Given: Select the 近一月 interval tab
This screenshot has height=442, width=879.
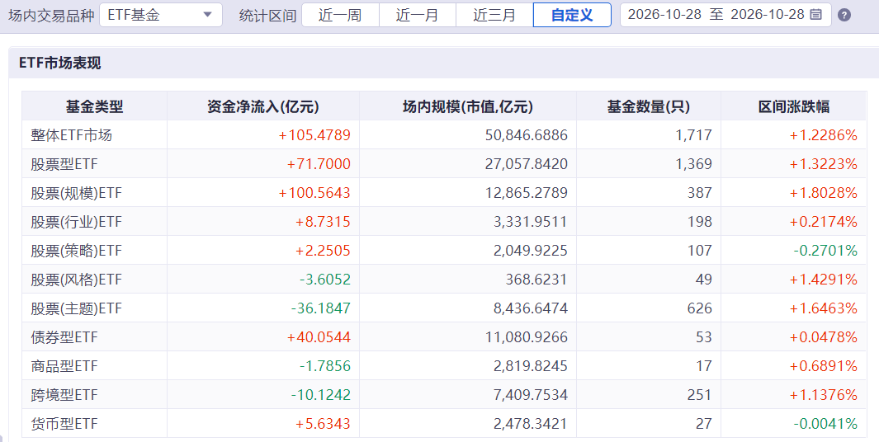Looking at the screenshot, I should pyautogui.click(x=418, y=15).
